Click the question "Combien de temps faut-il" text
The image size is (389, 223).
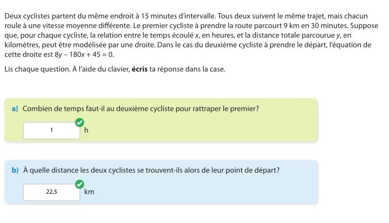(x=141, y=109)
